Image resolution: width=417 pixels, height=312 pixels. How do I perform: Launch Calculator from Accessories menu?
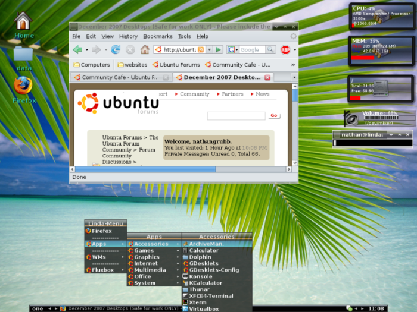point(217,250)
